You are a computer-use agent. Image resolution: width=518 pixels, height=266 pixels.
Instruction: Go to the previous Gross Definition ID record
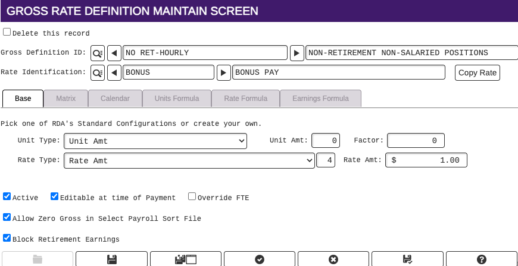(x=114, y=53)
